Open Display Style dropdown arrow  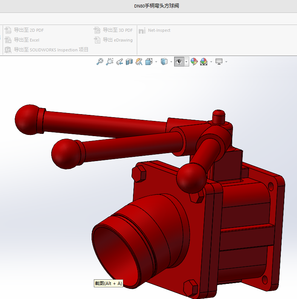(x=171, y=62)
